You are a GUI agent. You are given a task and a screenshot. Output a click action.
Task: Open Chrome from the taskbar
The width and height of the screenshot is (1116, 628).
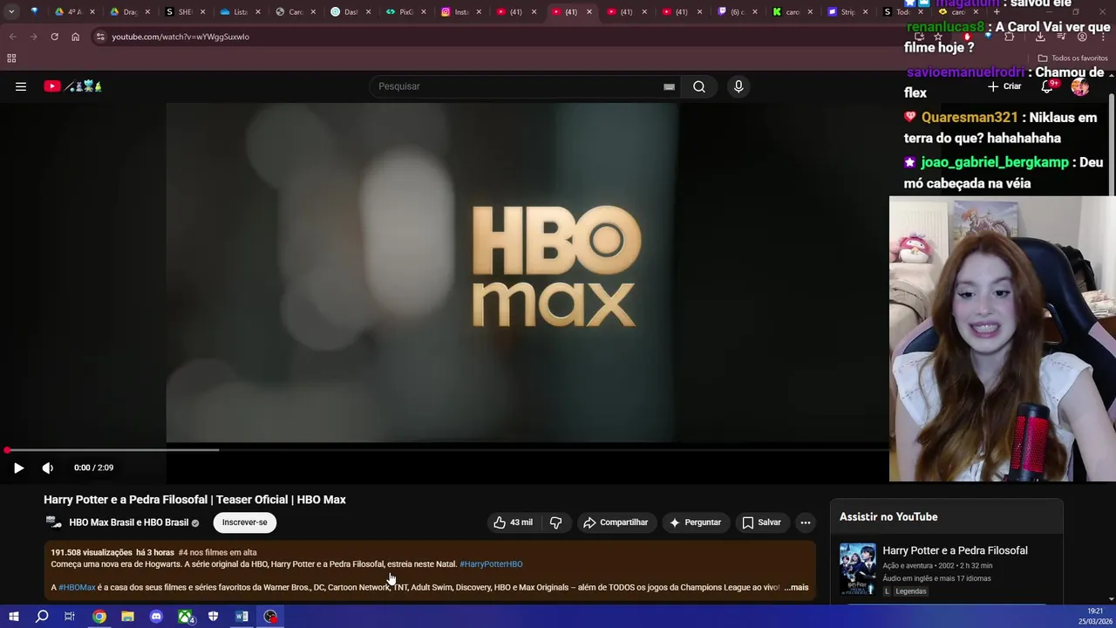point(99,617)
